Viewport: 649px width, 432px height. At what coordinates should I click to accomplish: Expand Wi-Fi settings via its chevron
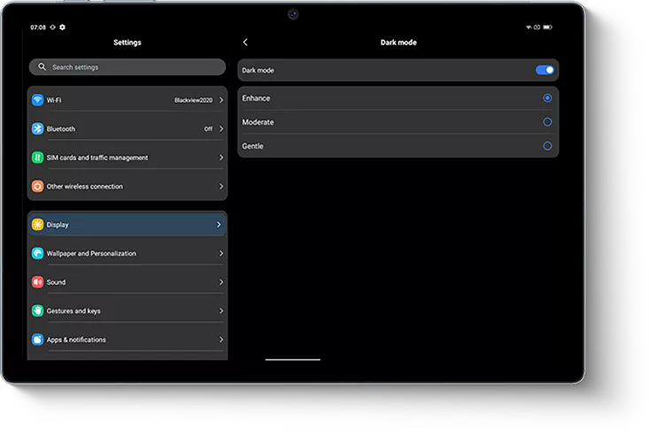click(x=220, y=101)
